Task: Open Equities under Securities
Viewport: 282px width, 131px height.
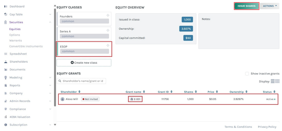Action: pyautogui.click(x=15, y=29)
